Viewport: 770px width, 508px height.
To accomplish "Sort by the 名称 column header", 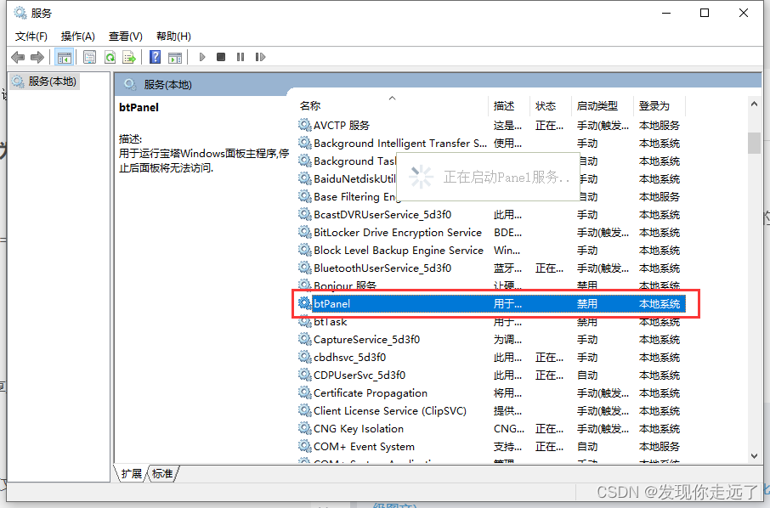I will (x=310, y=105).
